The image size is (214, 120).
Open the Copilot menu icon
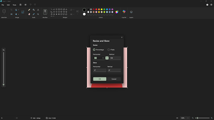click(124, 11)
